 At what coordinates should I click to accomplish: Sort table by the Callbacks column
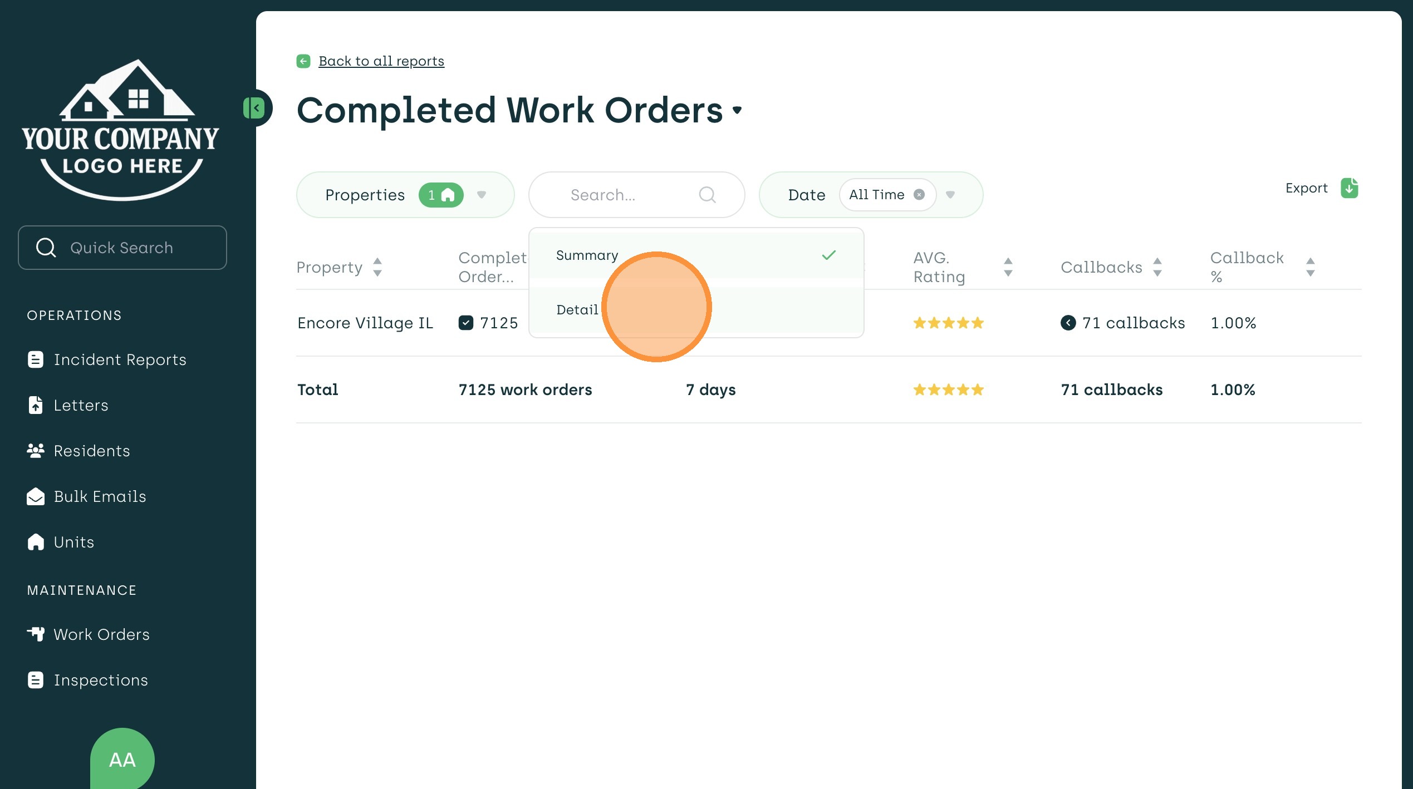[x=1157, y=268]
